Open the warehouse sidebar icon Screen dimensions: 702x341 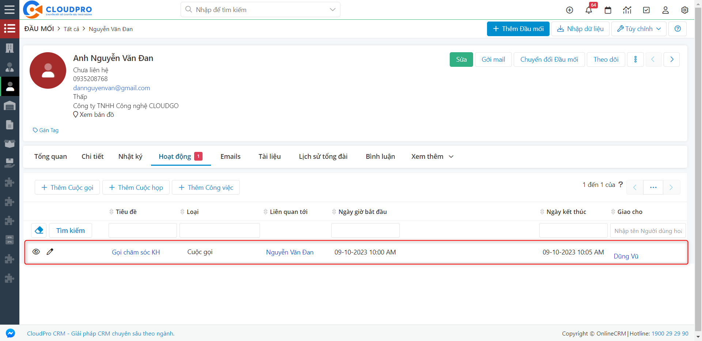(x=10, y=106)
